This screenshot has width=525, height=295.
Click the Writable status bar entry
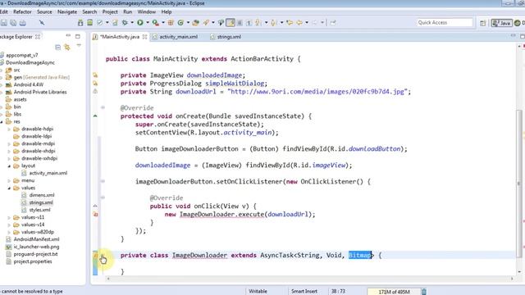(x=258, y=292)
